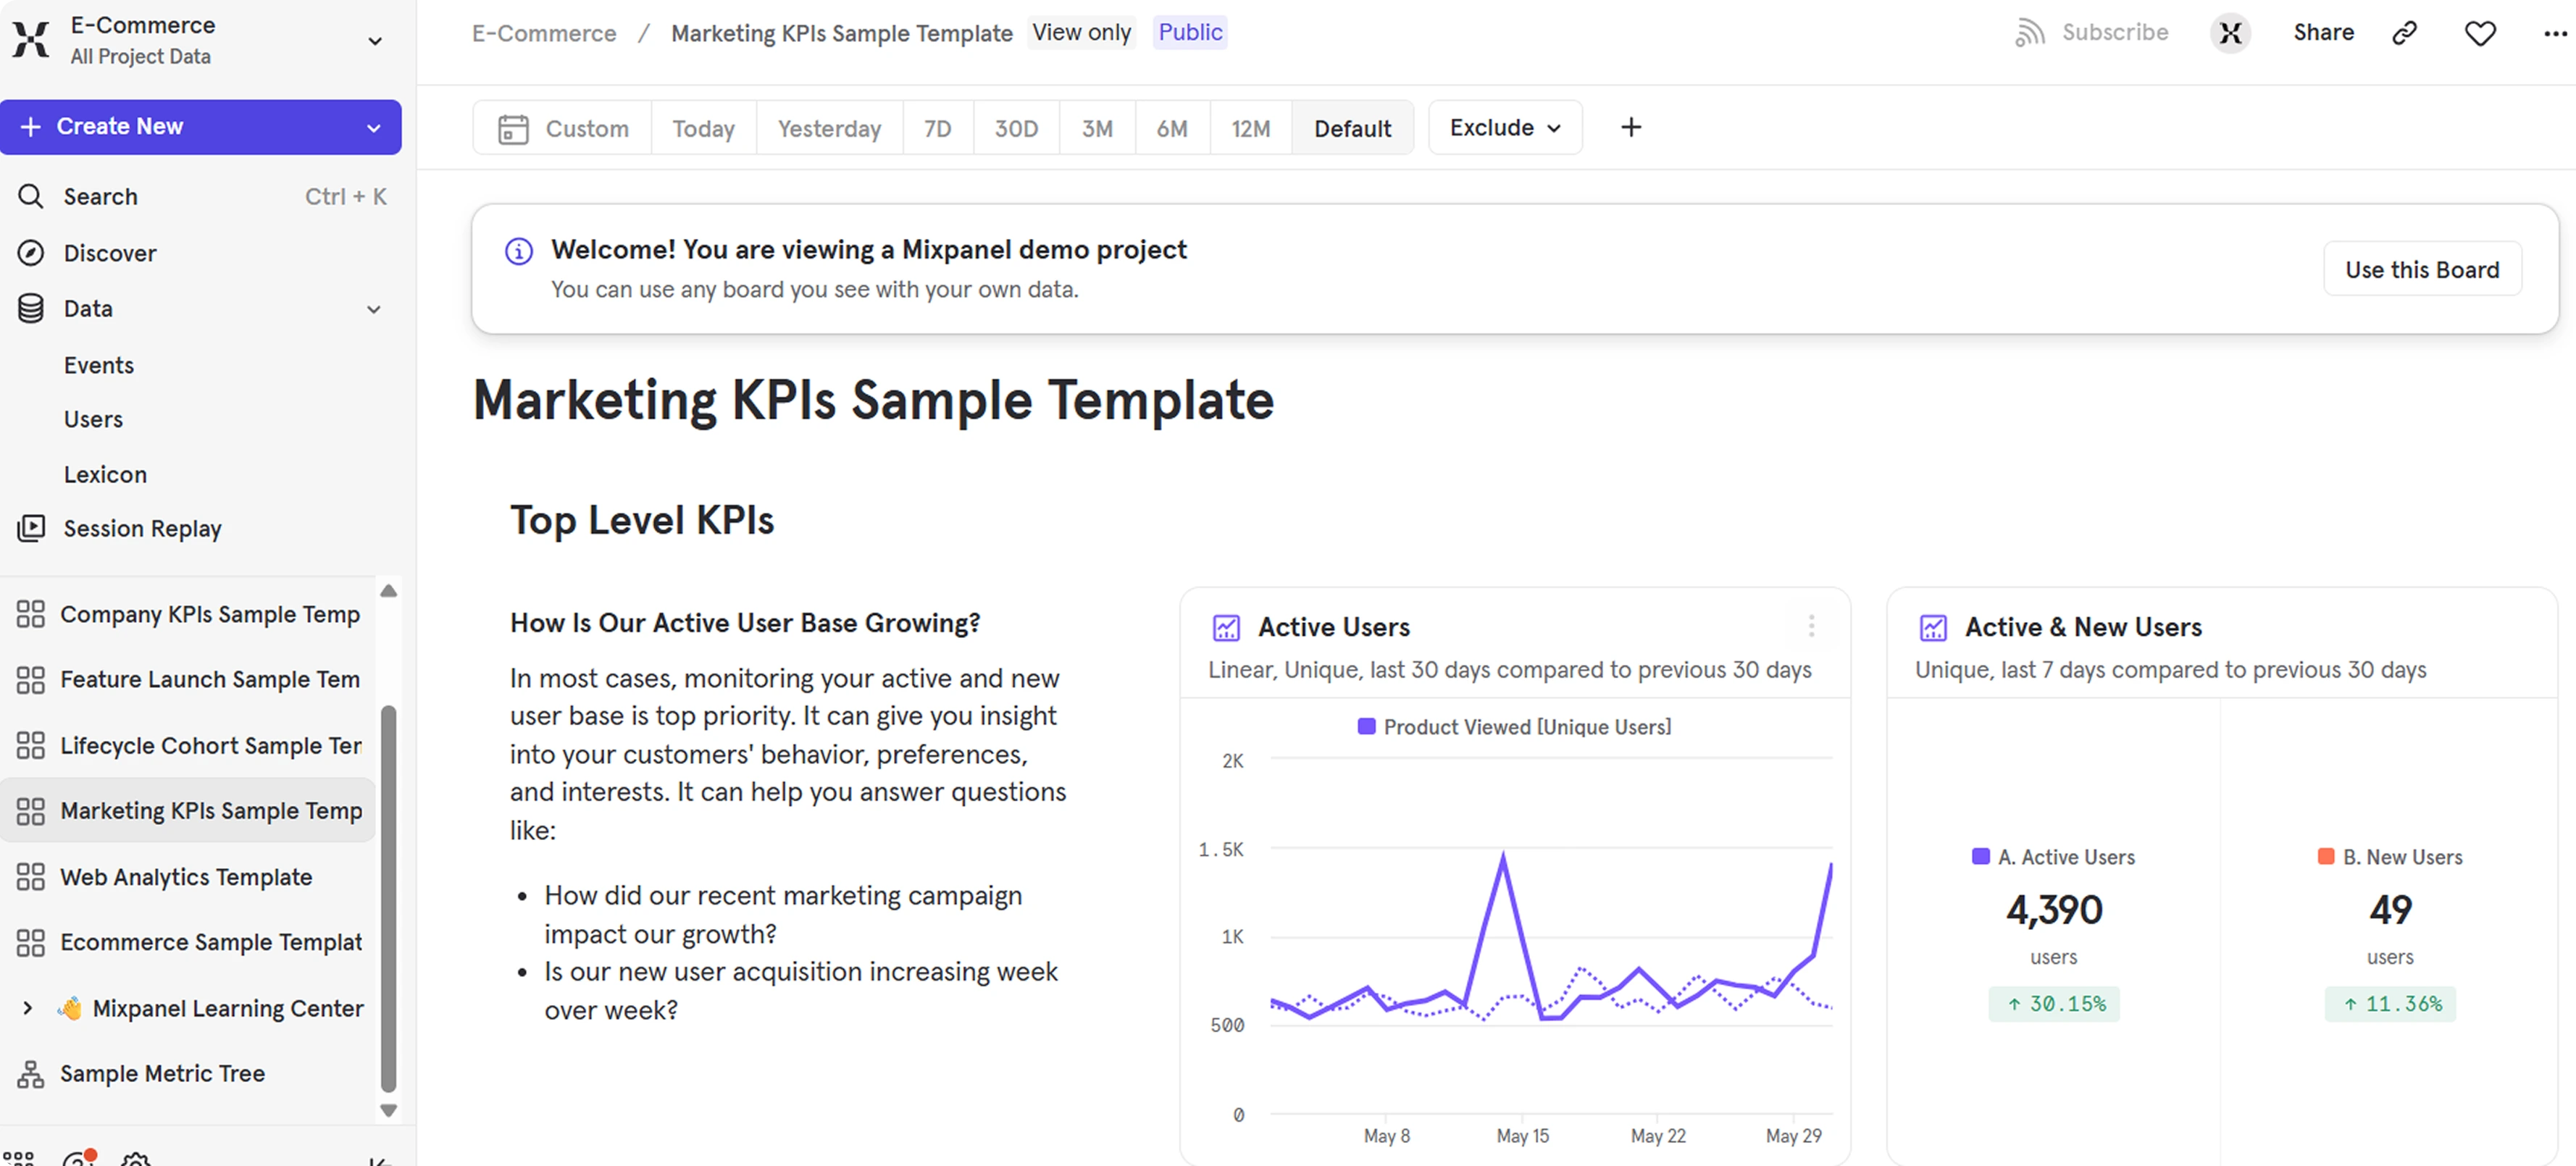Open the Active Users report chart icon
2576x1166 pixels.
1227,627
